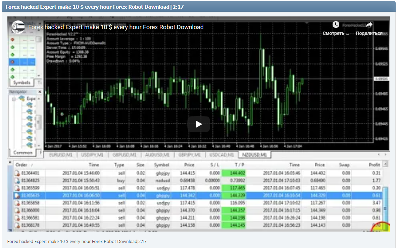396x248 pixels.
Task: Sort orders by the Time column header
Action: 94,165
